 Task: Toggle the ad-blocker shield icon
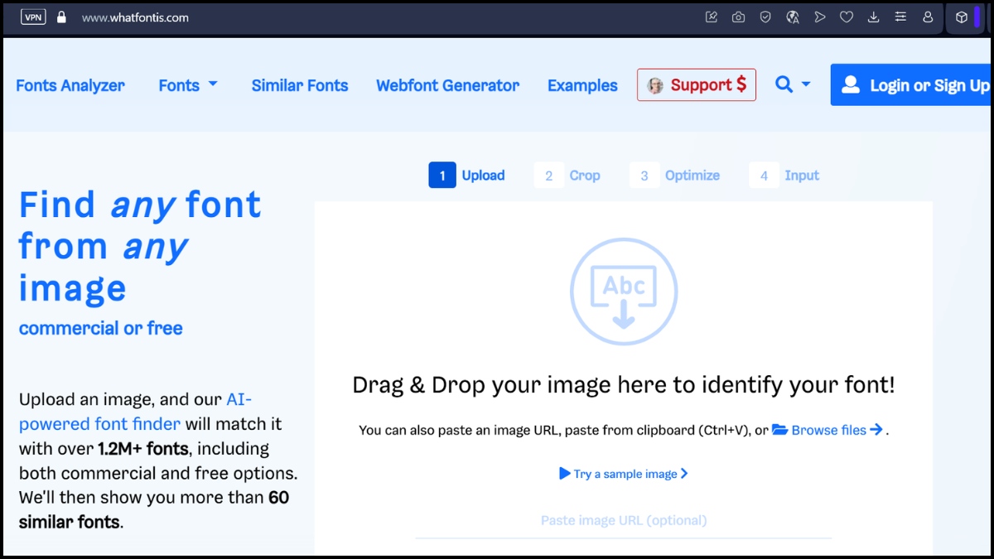point(765,17)
